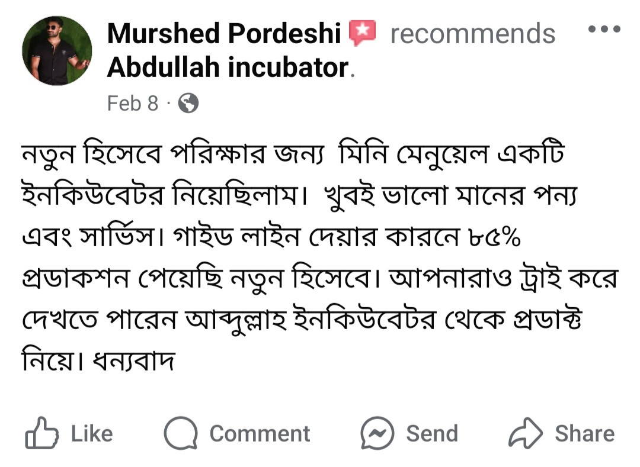640x467 pixels.
Task: Click the Messenger Send icon
Action: tap(377, 434)
